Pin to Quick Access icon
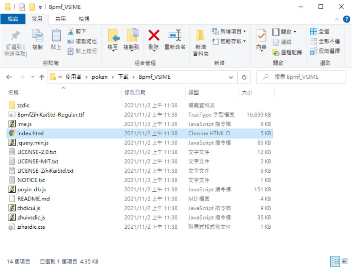 click(x=15, y=36)
